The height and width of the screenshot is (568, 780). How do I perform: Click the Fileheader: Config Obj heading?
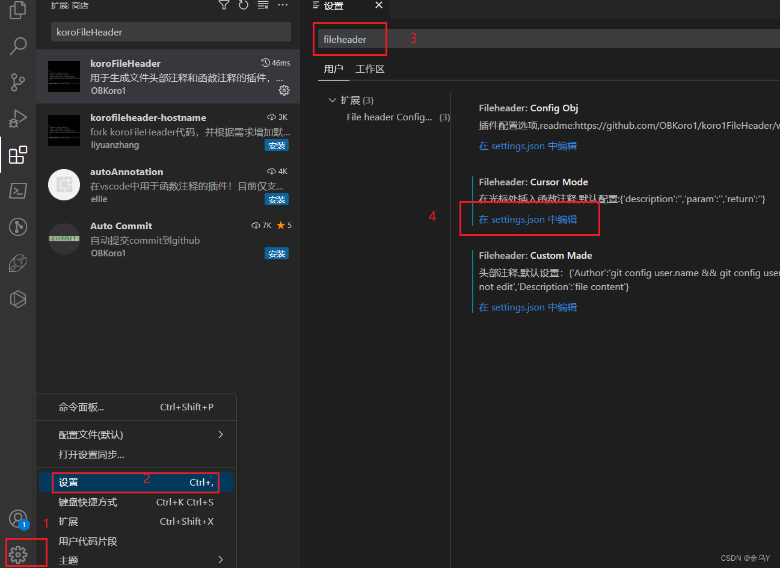tap(529, 108)
